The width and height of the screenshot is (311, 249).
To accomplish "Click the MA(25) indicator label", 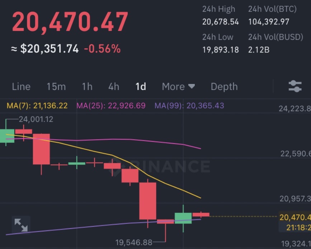I will click(111, 105).
